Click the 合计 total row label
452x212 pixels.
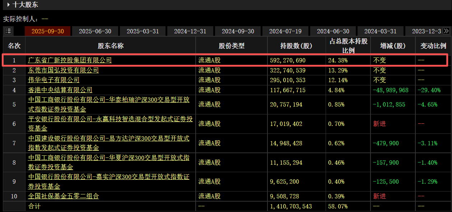pyautogui.click(x=34, y=206)
